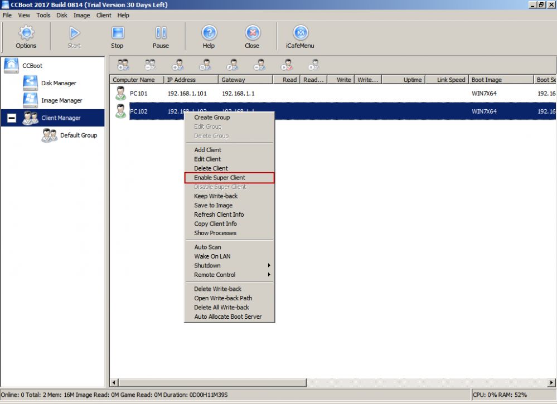The height and width of the screenshot is (404, 557).
Task: Click the Delete Client minus icon
Action: pyautogui.click(x=259, y=65)
